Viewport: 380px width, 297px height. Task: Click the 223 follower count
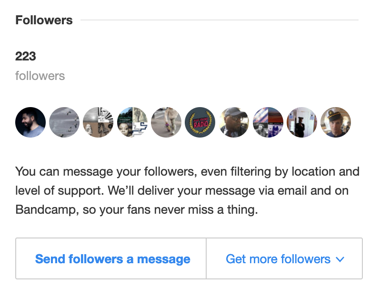coord(26,56)
